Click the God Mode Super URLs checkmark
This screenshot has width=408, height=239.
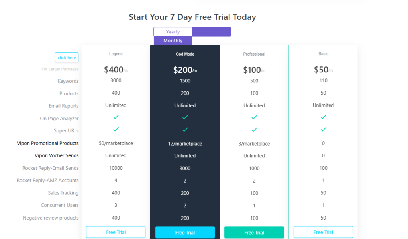[x=185, y=129]
